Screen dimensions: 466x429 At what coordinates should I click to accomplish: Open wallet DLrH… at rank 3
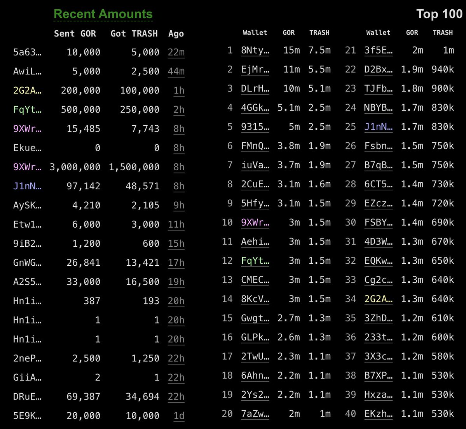point(255,88)
